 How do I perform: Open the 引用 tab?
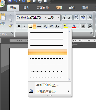pos(59,8)
